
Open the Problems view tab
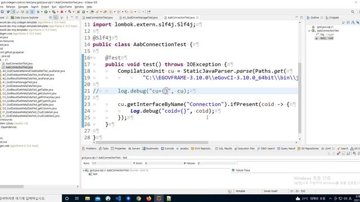pyautogui.click(x=89, y=148)
